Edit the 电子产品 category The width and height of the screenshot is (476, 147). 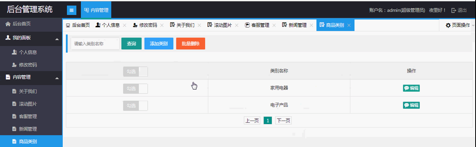pos(411,105)
